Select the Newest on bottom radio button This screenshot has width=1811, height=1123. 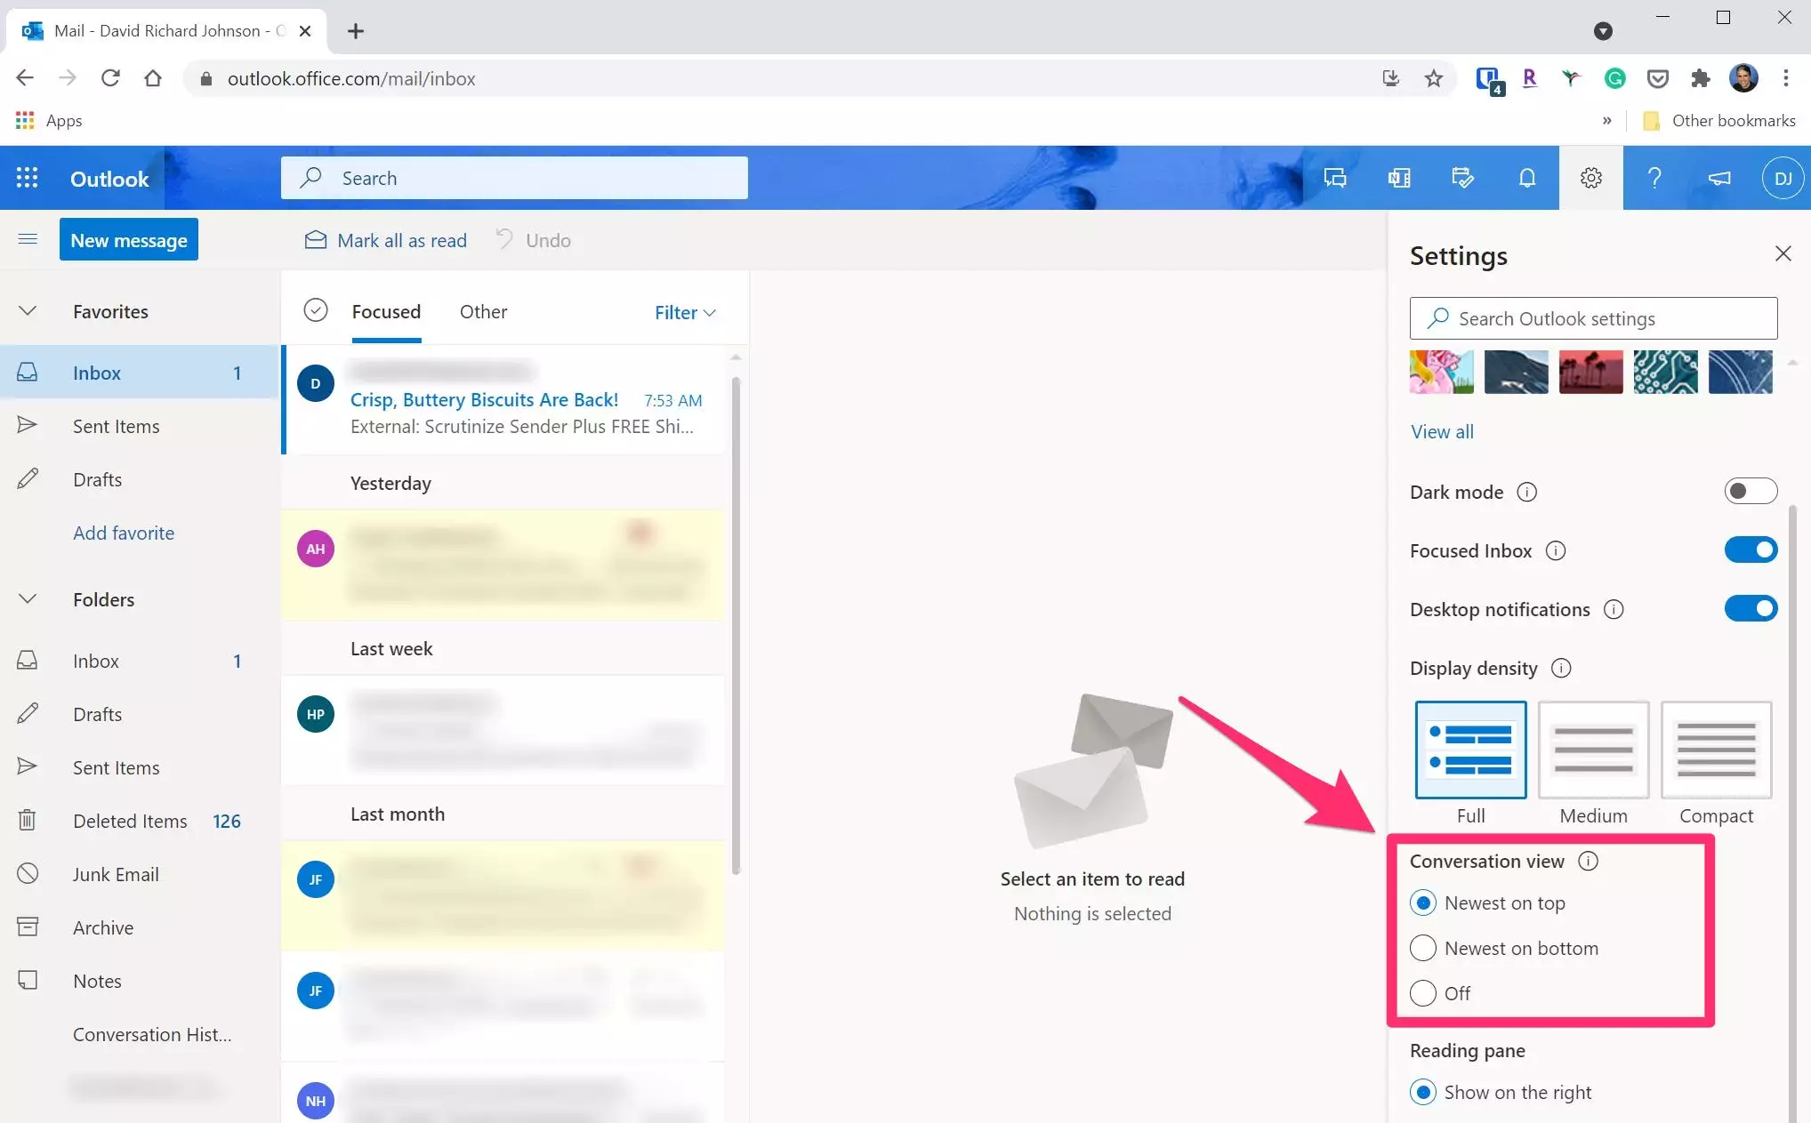click(x=1423, y=948)
